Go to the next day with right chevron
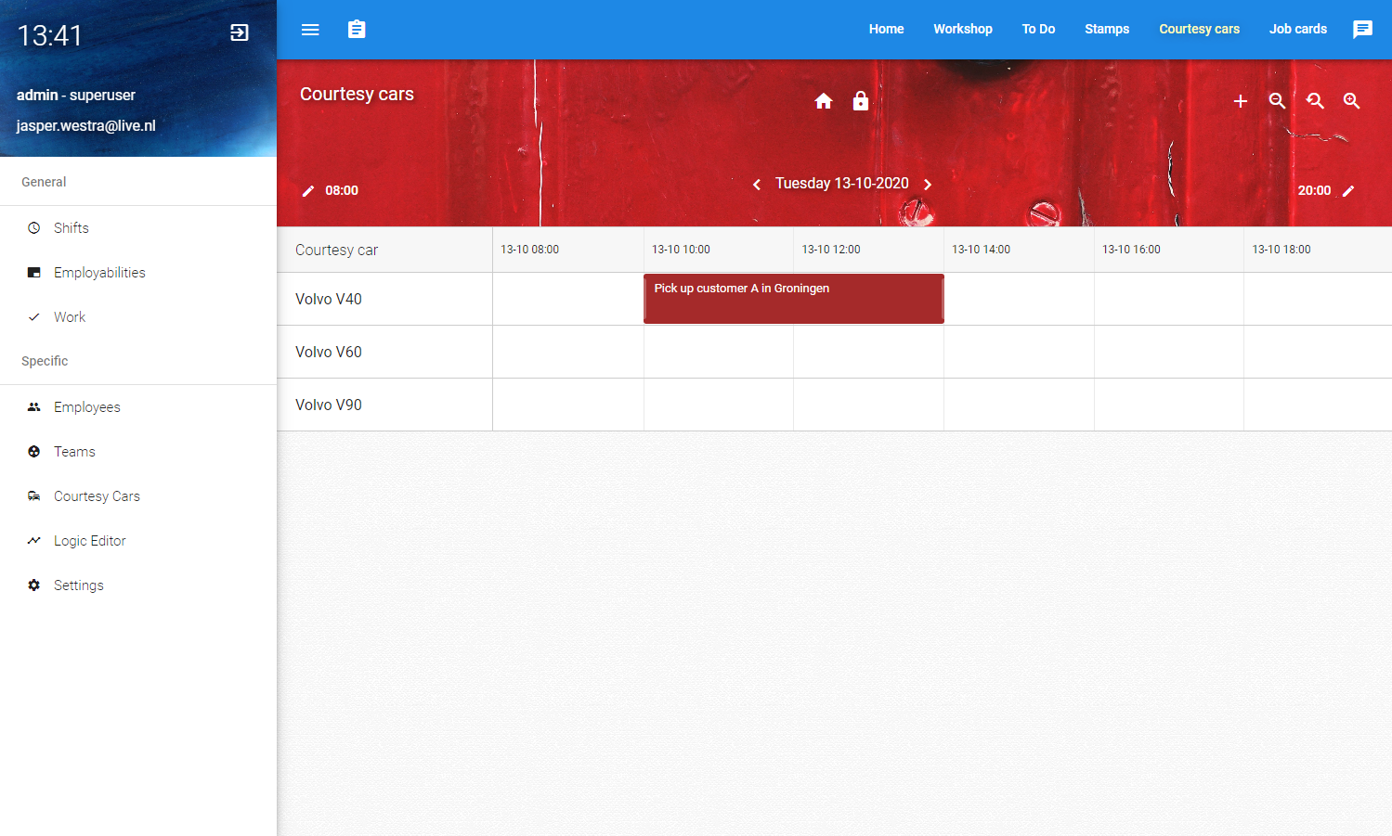The image size is (1392, 836). point(928,185)
